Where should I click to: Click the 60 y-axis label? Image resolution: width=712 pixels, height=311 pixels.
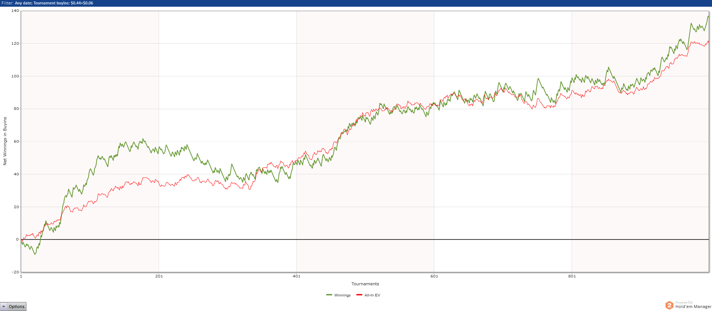tap(16, 142)
